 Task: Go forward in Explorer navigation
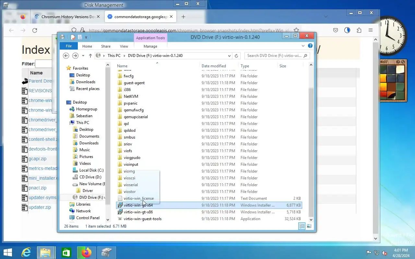click(x=75, y=56)
